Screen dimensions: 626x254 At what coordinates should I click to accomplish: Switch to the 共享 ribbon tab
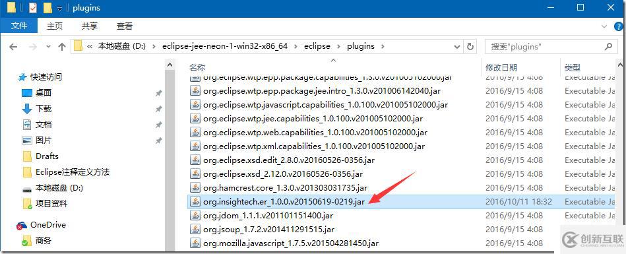click(90, 26)
